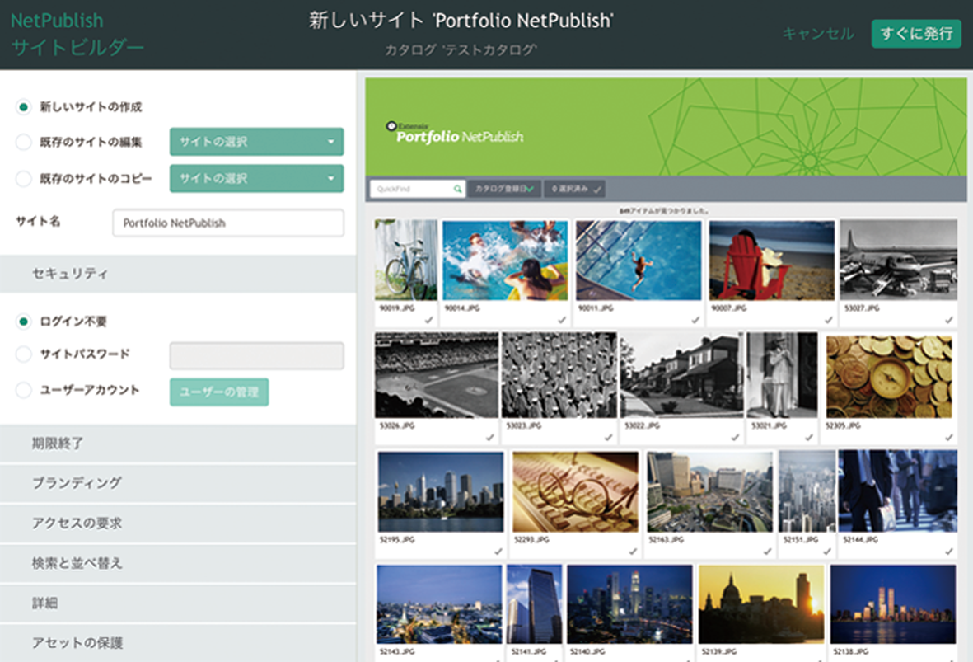Click the Extensis Portfolio NetPublish logo
Image resolution: width=973 pixels, height=662 pixels.
coord(454,133)
